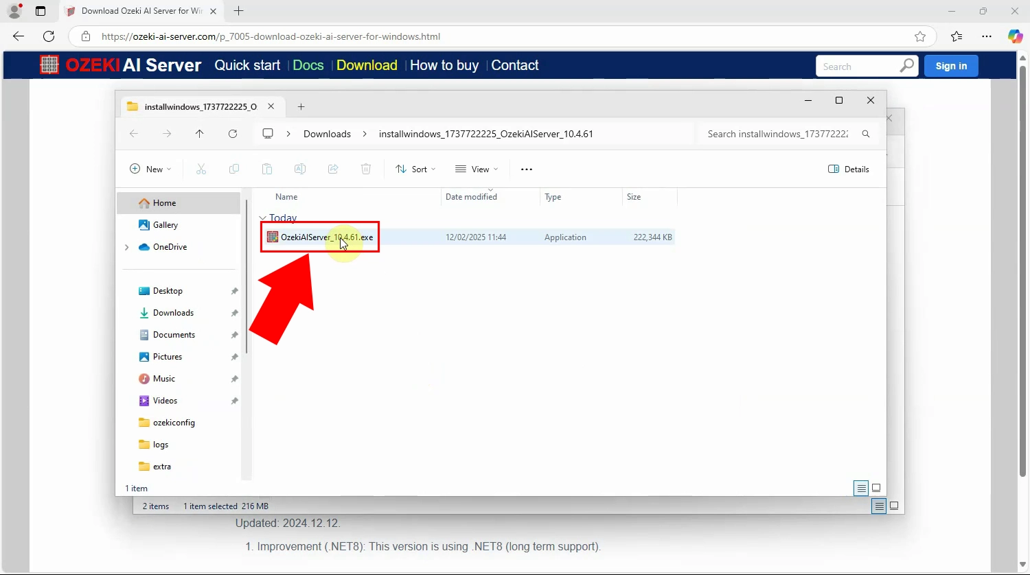Open How to buy page
Image resolution: width=1030 pixels, height=575 pixels.
444,65
